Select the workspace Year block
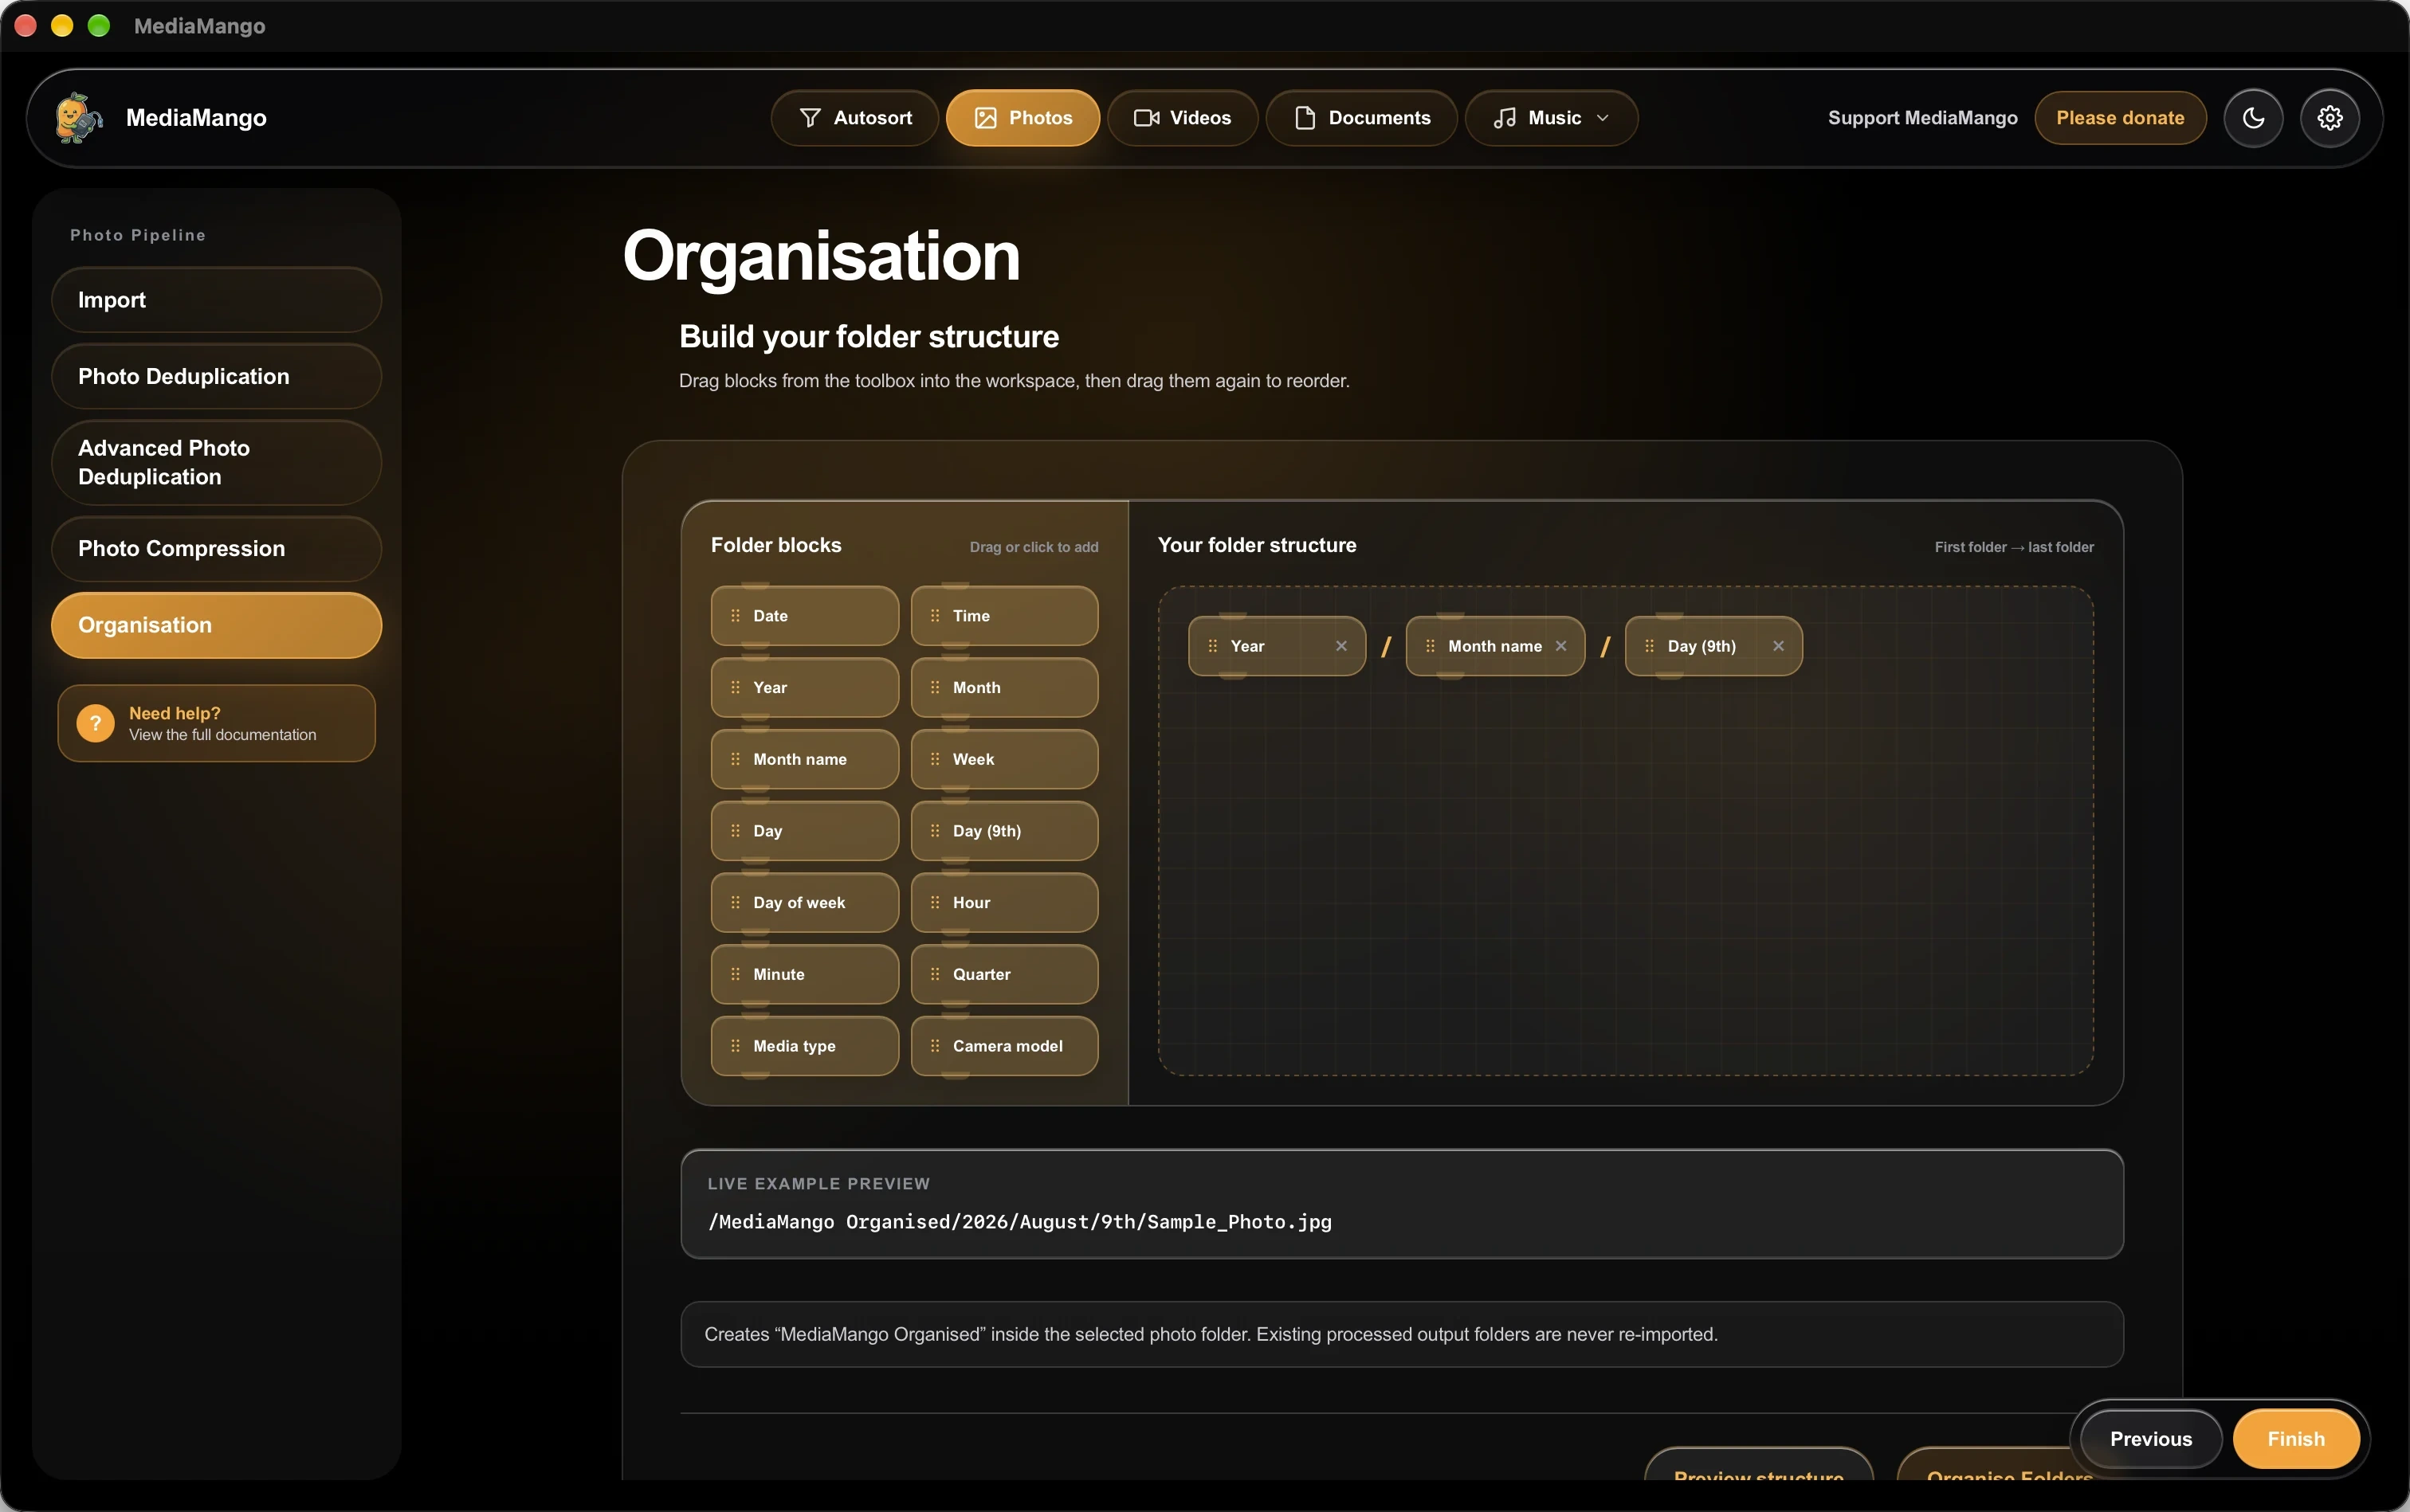This screenshot has height=1512, width=2410. (x=1277, y=646)
